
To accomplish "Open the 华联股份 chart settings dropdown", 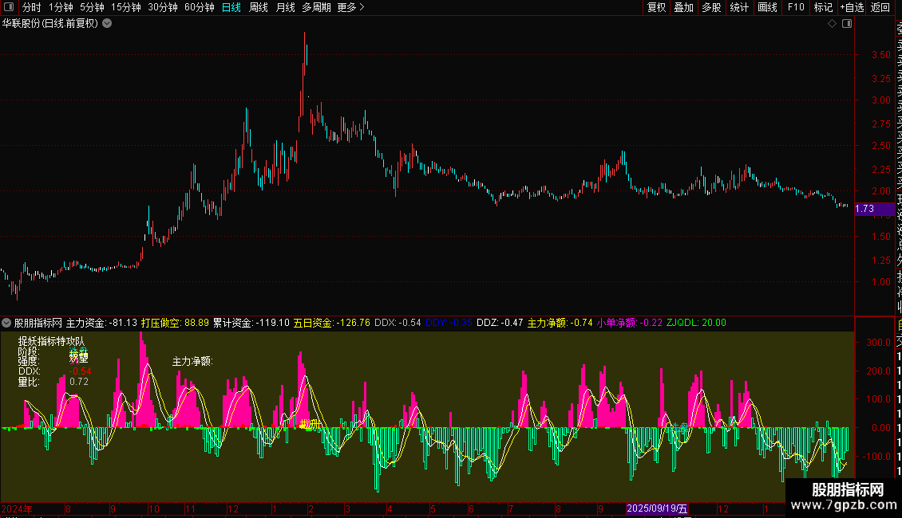I will point(107,24).
